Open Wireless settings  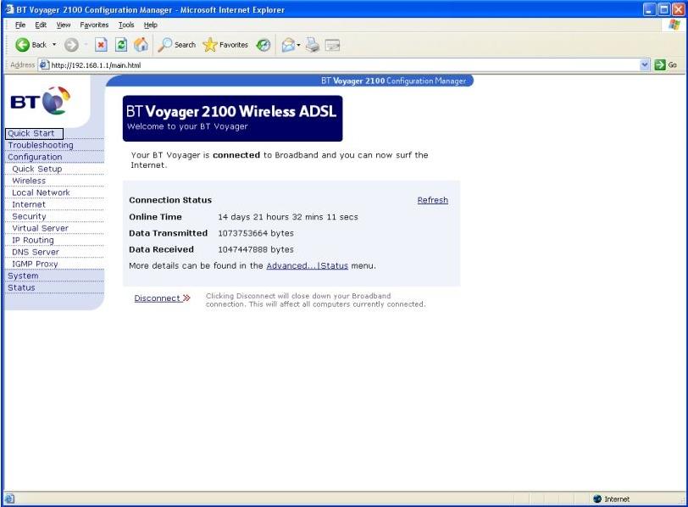pyautogui.click(x=29, y=181)
